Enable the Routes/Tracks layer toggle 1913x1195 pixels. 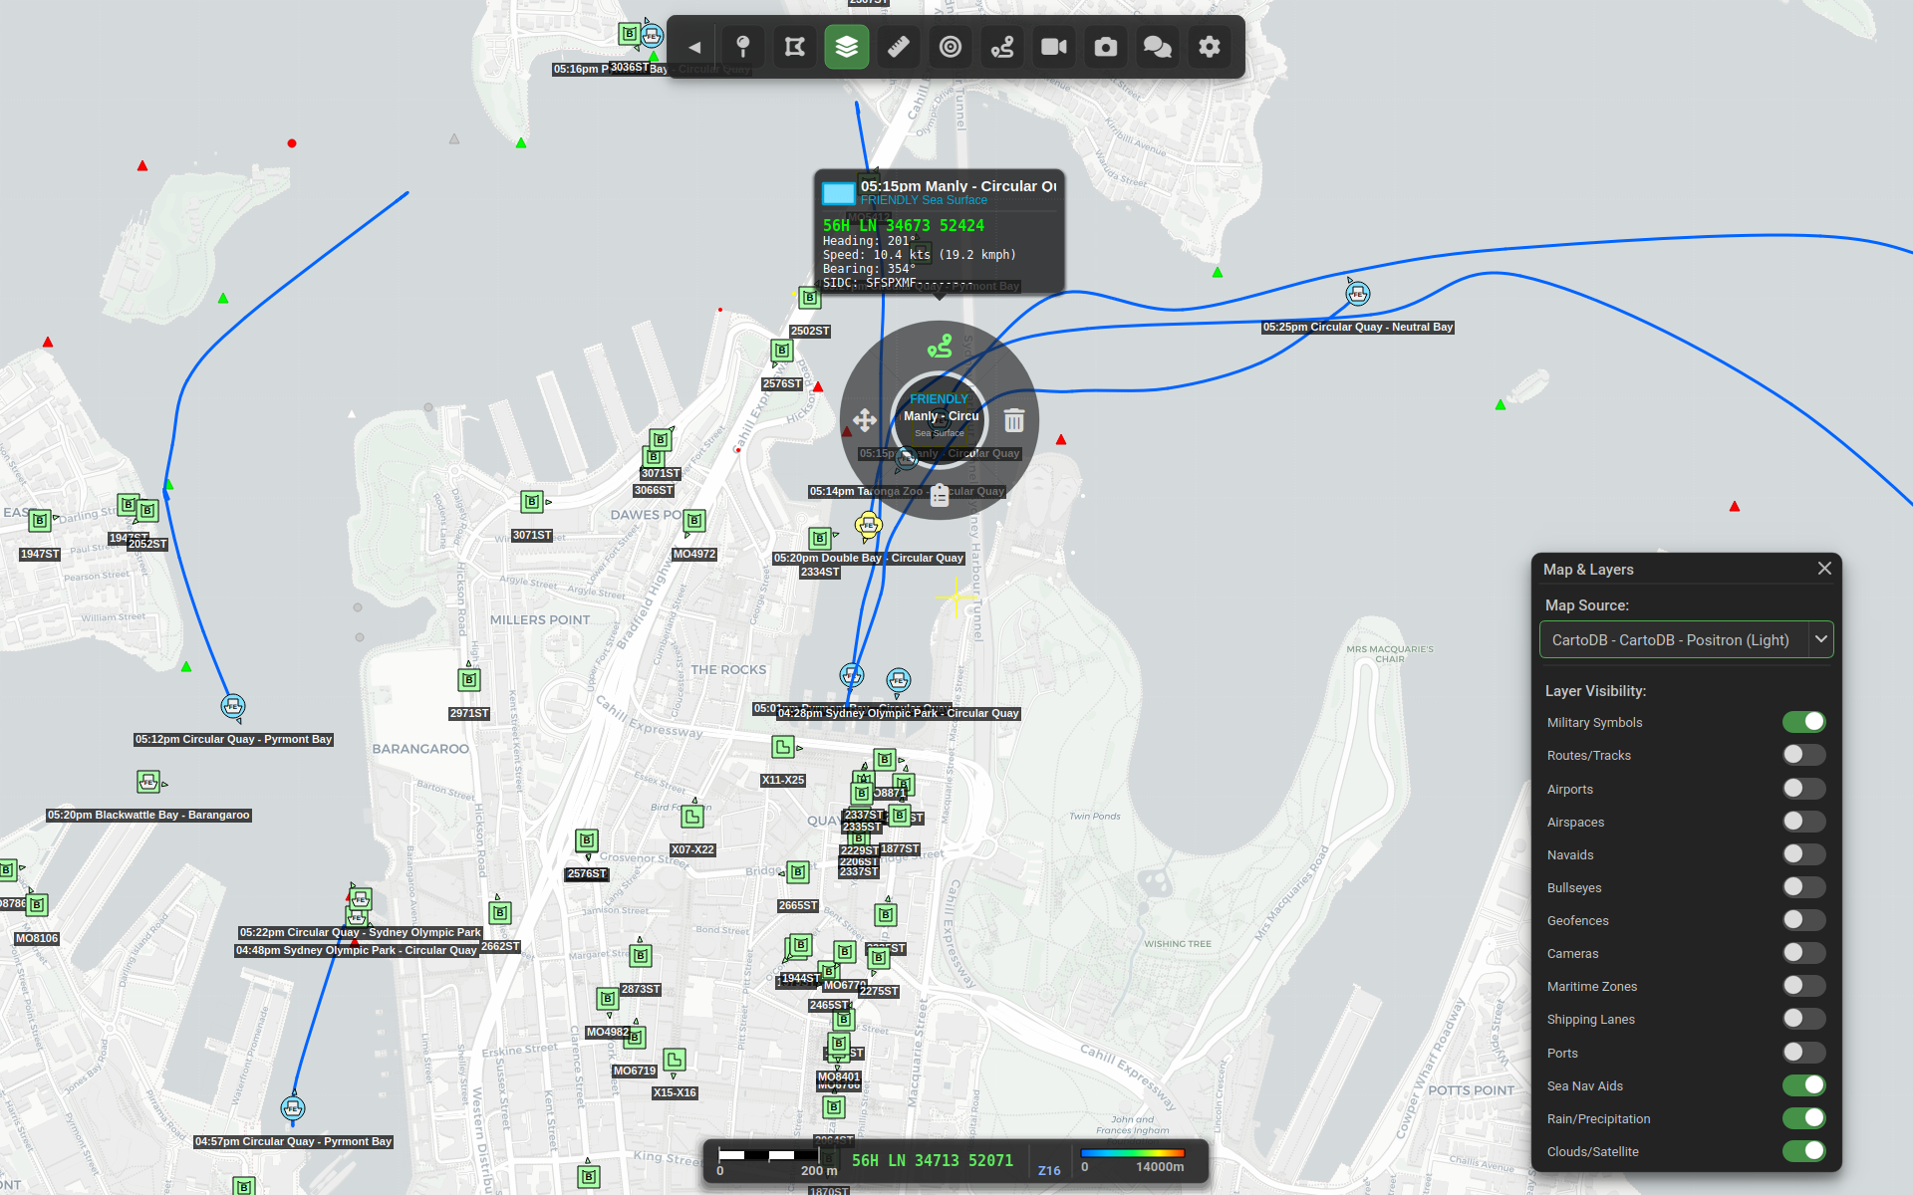point(1803,755)
